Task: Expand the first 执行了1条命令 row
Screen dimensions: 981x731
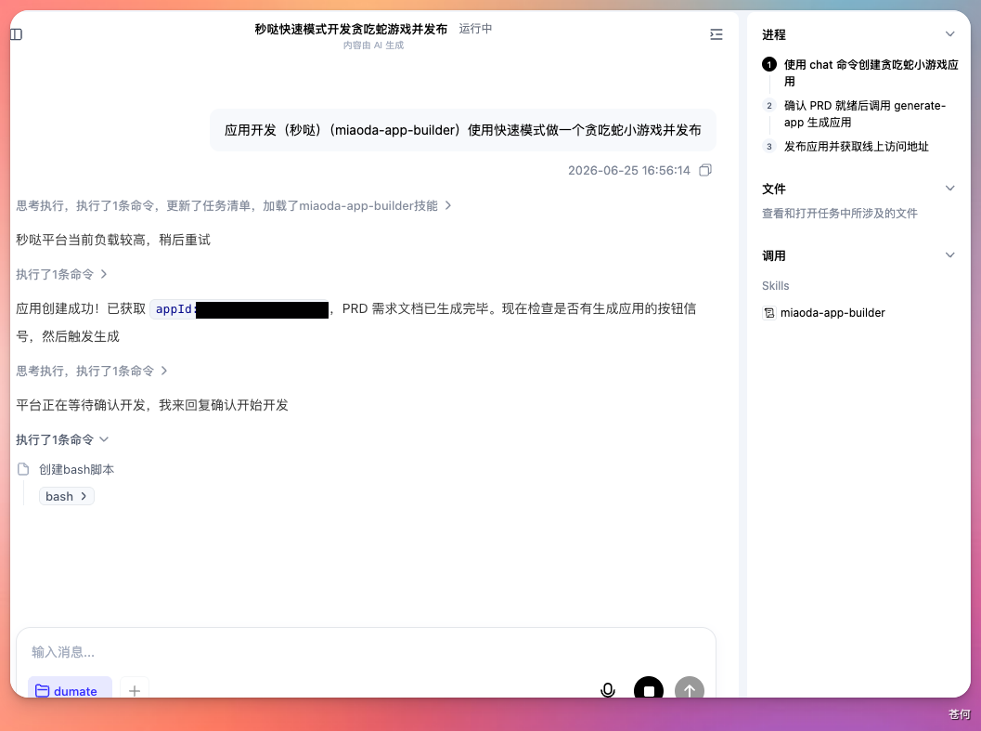Action: (x=61, y=274)
